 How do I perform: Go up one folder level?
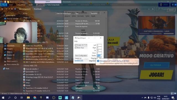tap(12, 9)
